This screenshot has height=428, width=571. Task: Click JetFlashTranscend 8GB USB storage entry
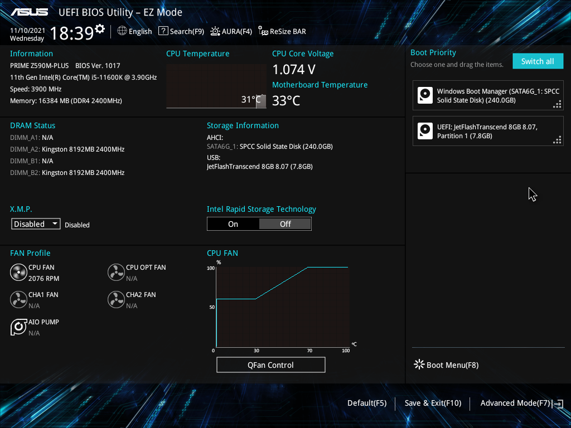(260, 166)
